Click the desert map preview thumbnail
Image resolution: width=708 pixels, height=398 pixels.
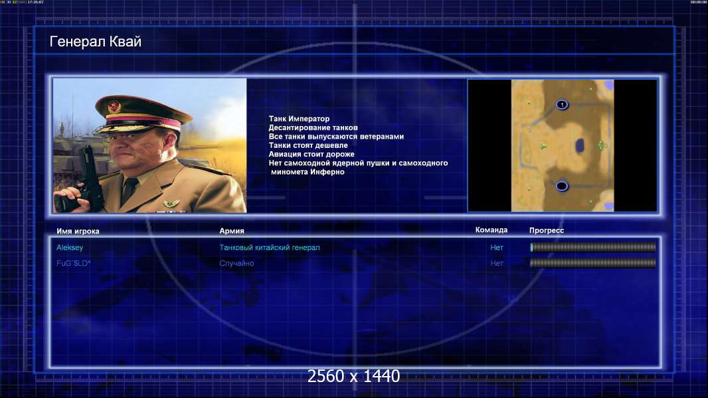click(x=563, y=145)
